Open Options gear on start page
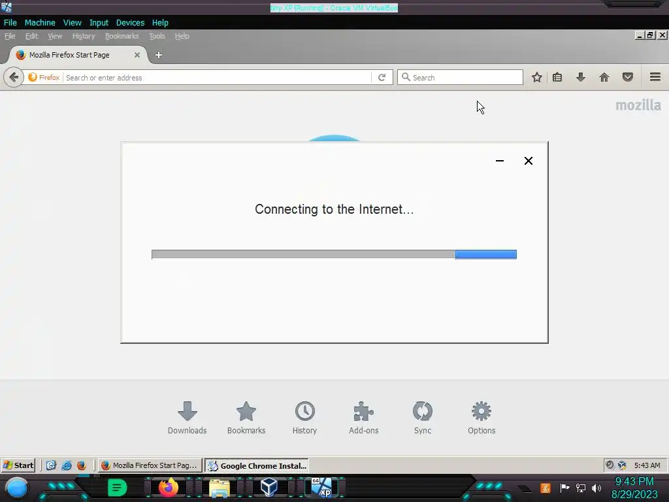The image size is (669, 502). [x=481, y=418]
